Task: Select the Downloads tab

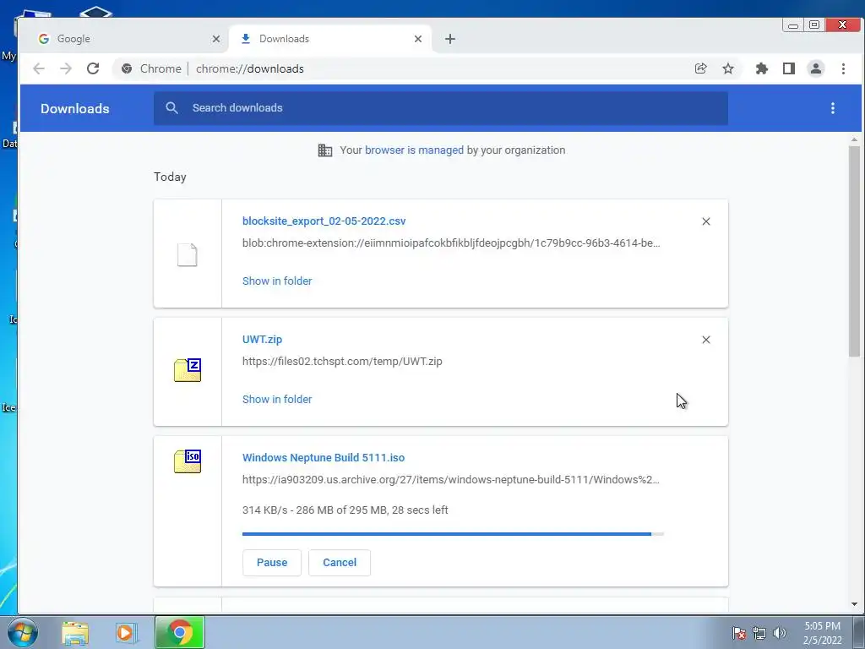Action: pos(330,39)
